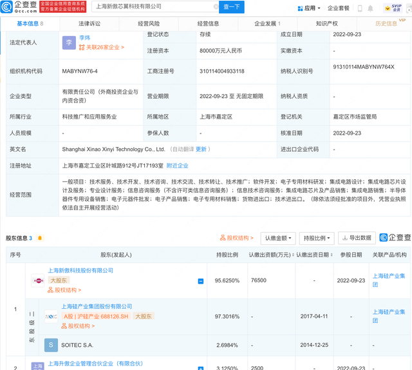Click the 查一下 search button
This screenshot has height=370, width=412.
tap(232, 7)
